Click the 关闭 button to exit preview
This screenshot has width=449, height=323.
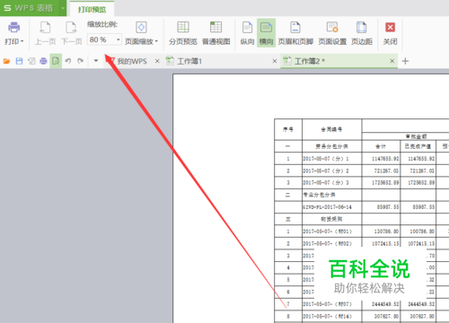(x=390, y=33)
